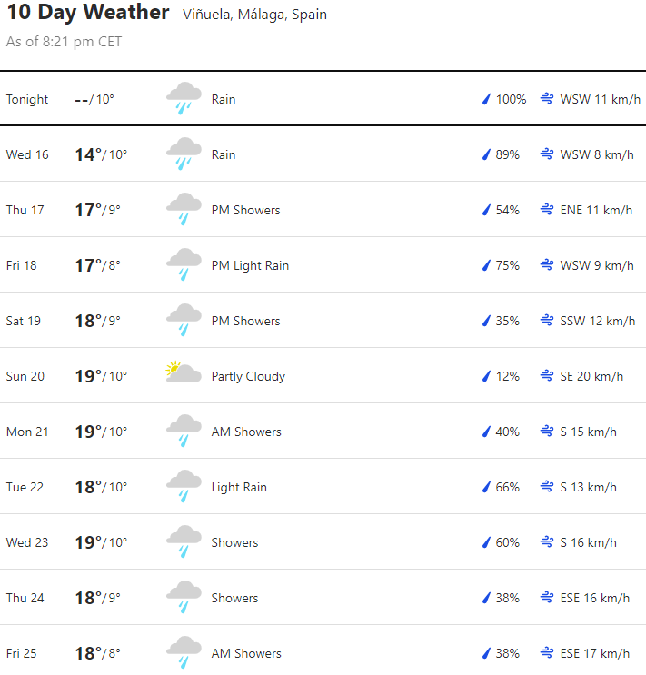This screenshot has width=646, height=675.
Task: Select the Wed 23 Showers day row
Action: coord(323,542)
